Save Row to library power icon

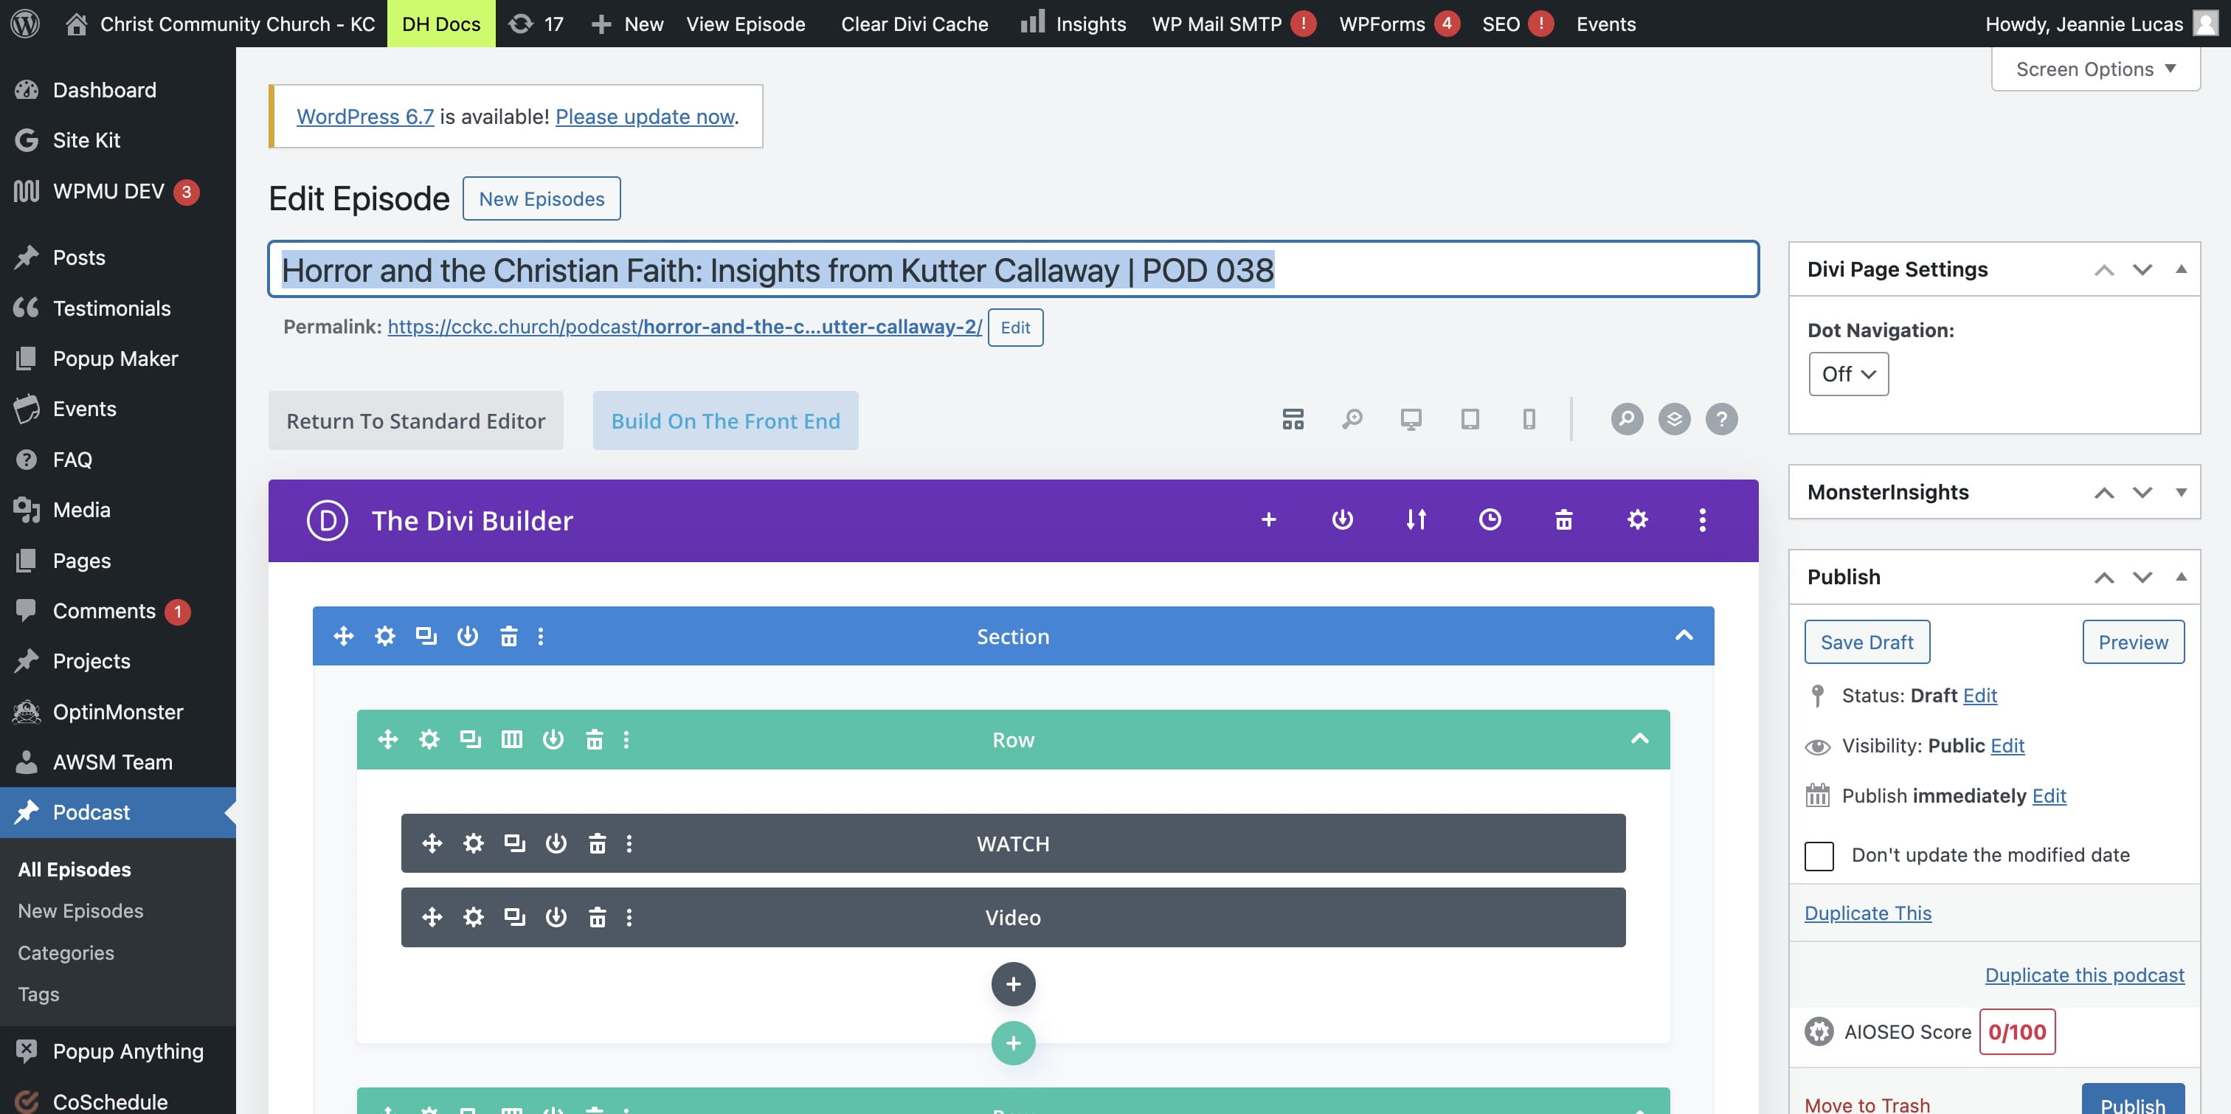coord(553,740)
